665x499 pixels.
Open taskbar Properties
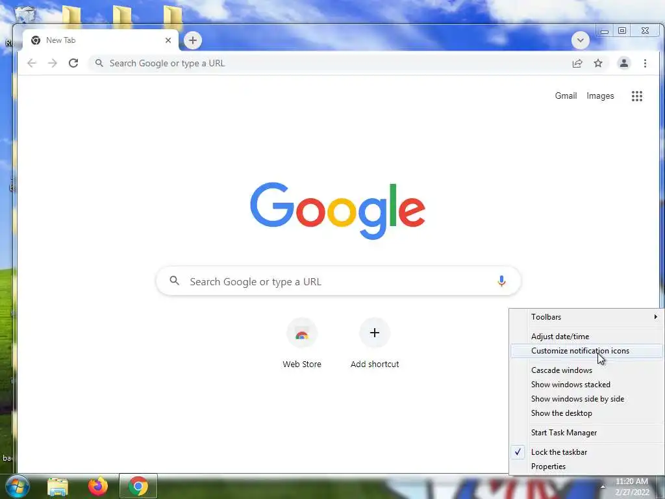pos(586,467)
